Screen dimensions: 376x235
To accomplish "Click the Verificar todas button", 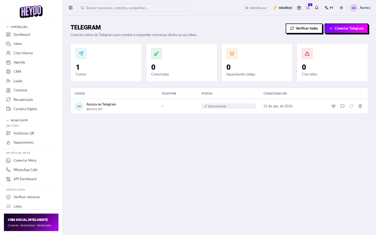I will (x=304, y=28).
